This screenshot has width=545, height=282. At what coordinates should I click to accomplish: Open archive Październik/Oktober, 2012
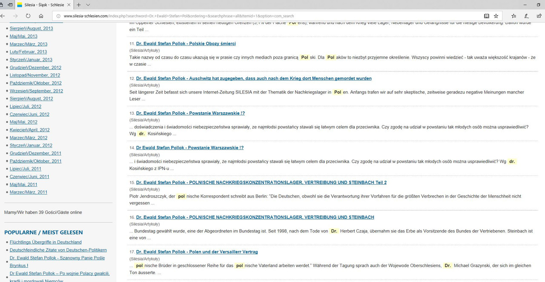tap(36, 83)
